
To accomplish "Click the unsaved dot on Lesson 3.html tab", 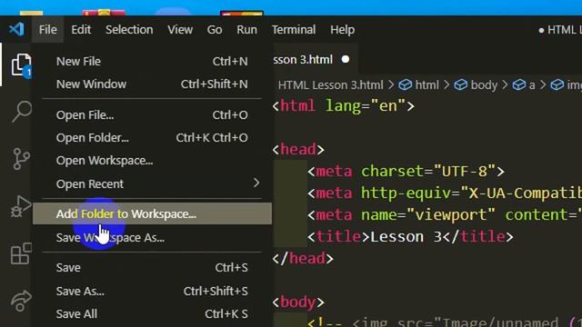I will (346, 59).
